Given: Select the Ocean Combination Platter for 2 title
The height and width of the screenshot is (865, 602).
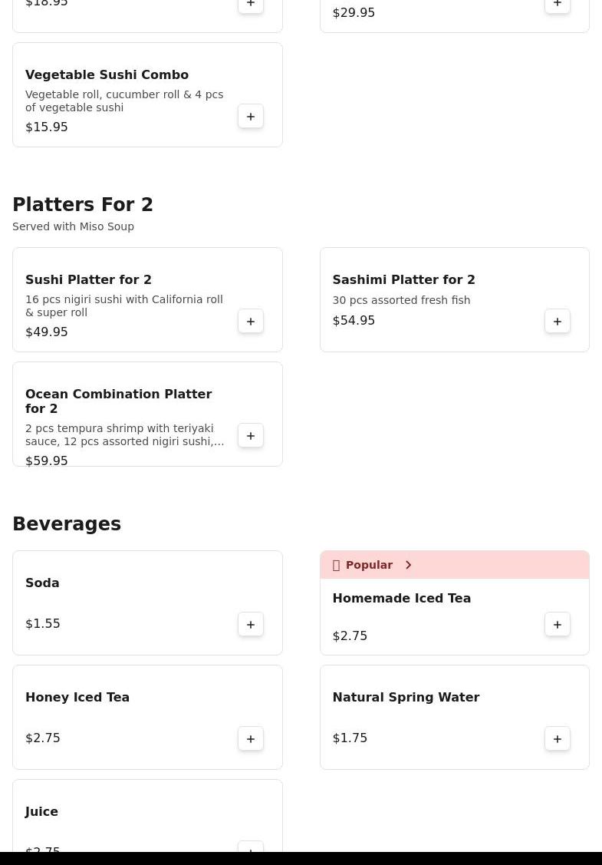Looking at the screenshot, I should [118, 401].
